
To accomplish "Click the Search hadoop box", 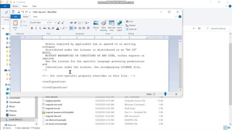I will pos(217,29).
